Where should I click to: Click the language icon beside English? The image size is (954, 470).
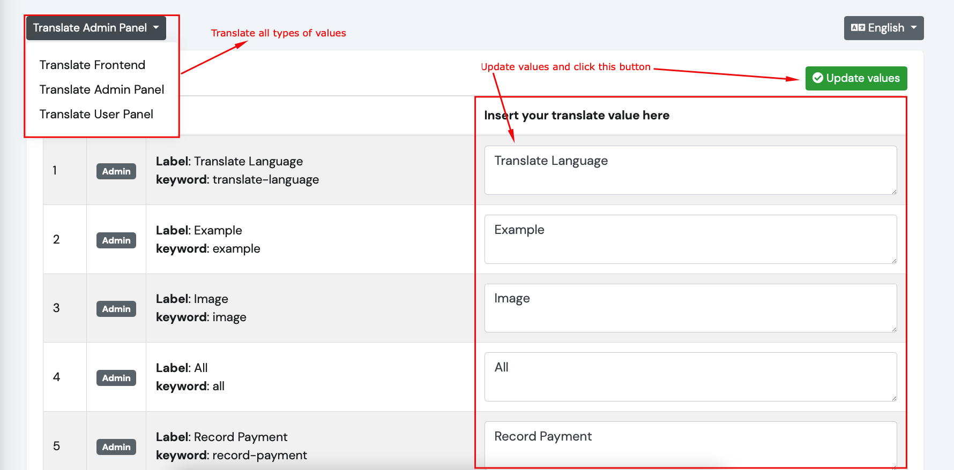point(858,28)
